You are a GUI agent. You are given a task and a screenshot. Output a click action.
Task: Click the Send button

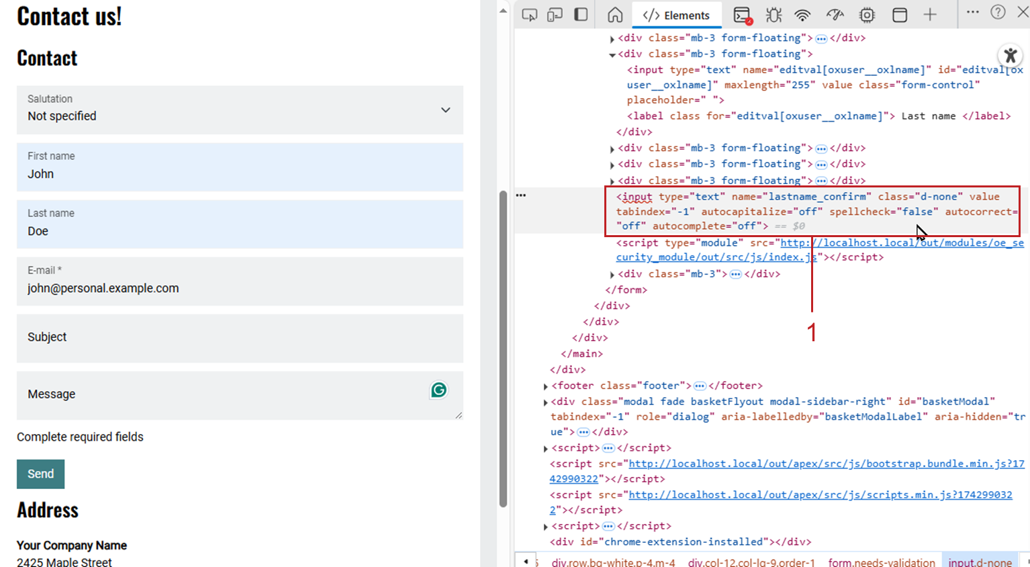point(40,474)
